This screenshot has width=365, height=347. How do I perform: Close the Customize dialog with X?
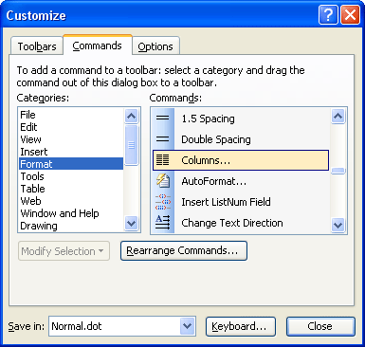point(350,15)
